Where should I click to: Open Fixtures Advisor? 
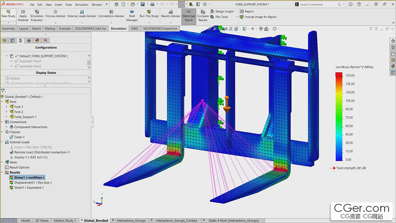55,14
